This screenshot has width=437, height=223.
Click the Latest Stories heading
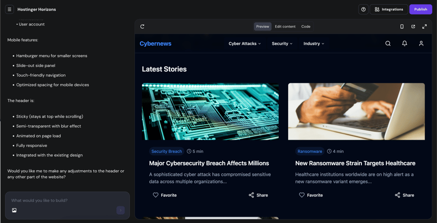[x=164, y=69]
